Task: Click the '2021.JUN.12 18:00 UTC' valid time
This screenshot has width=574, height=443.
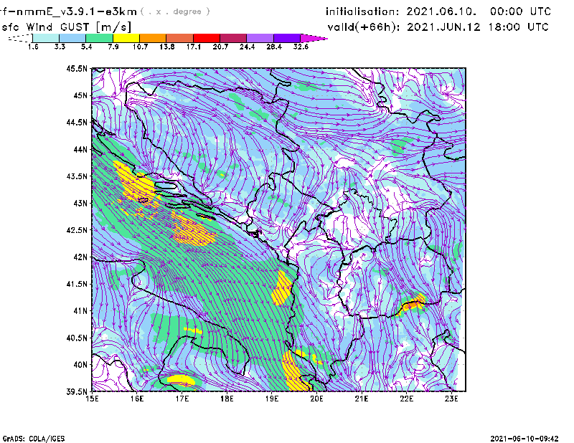Action: [478, 27]
